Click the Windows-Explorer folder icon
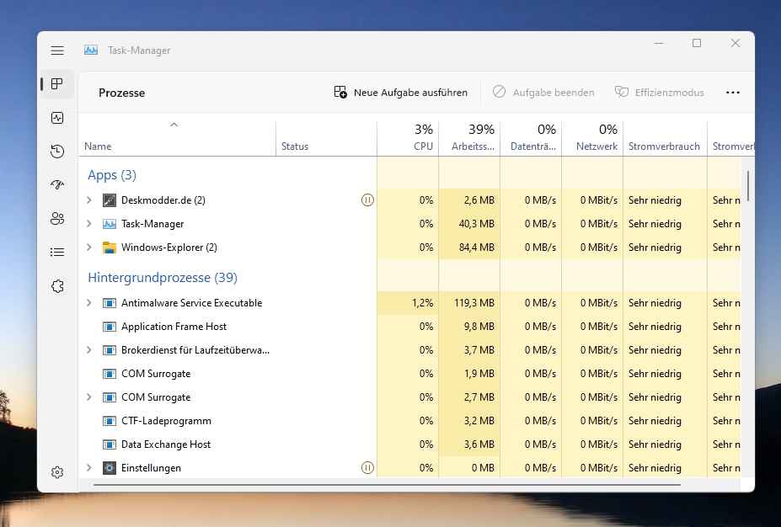This screenshot has height=527, width=781. click(109, 248)
